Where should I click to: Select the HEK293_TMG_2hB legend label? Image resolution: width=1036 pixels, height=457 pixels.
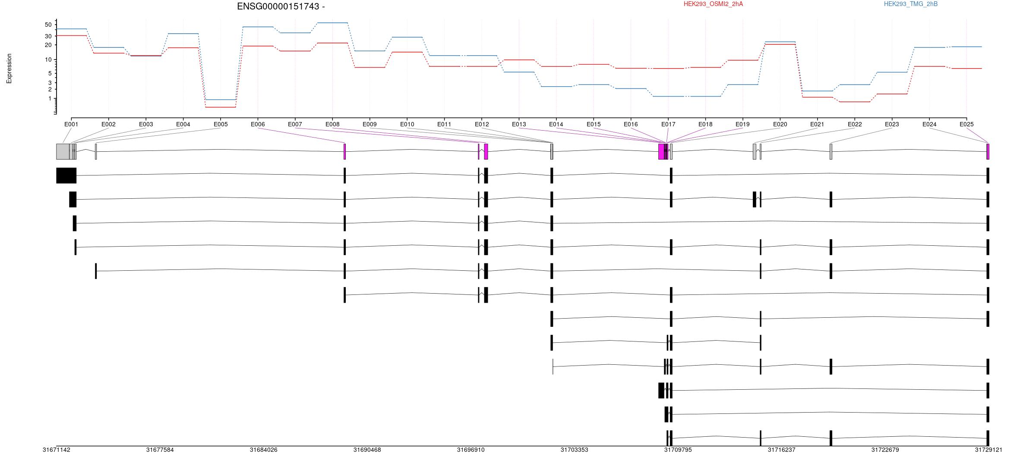(x=911, y=4)
